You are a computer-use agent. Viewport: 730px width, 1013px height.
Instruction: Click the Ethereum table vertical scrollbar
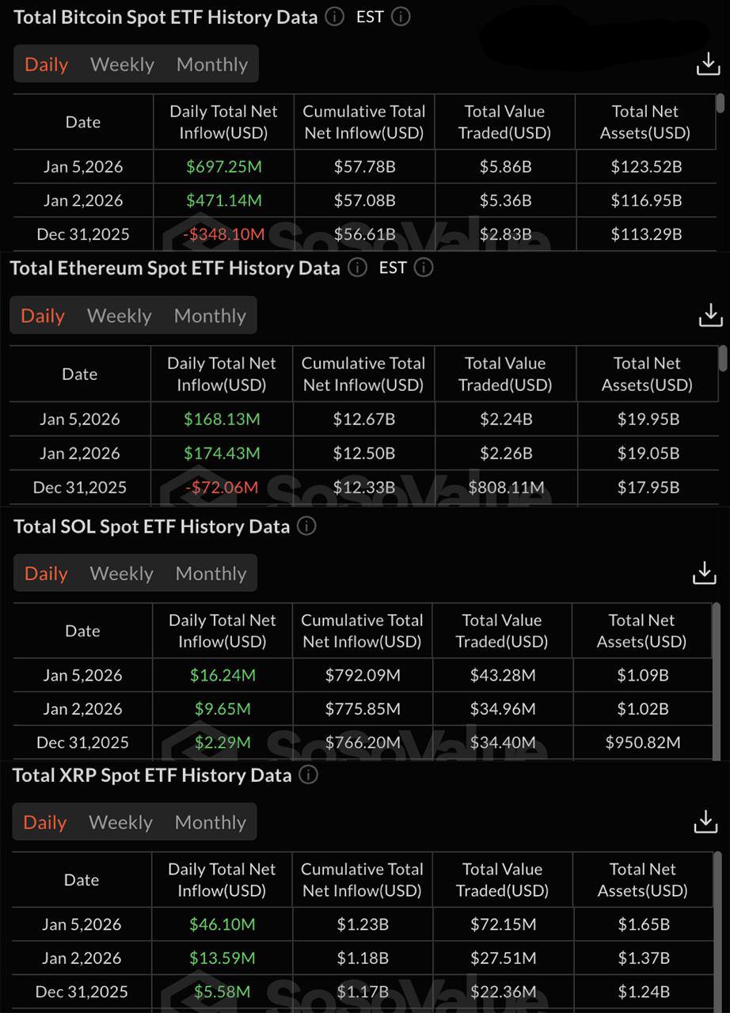coord(722,358)
